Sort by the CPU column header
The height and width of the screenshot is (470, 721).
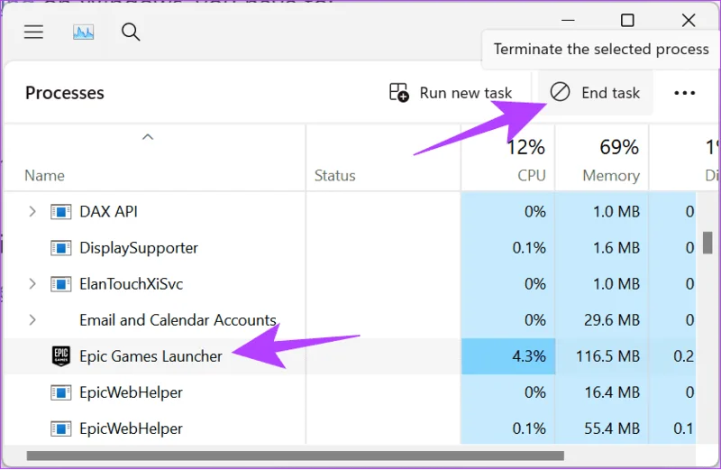(x=532, y=175)
